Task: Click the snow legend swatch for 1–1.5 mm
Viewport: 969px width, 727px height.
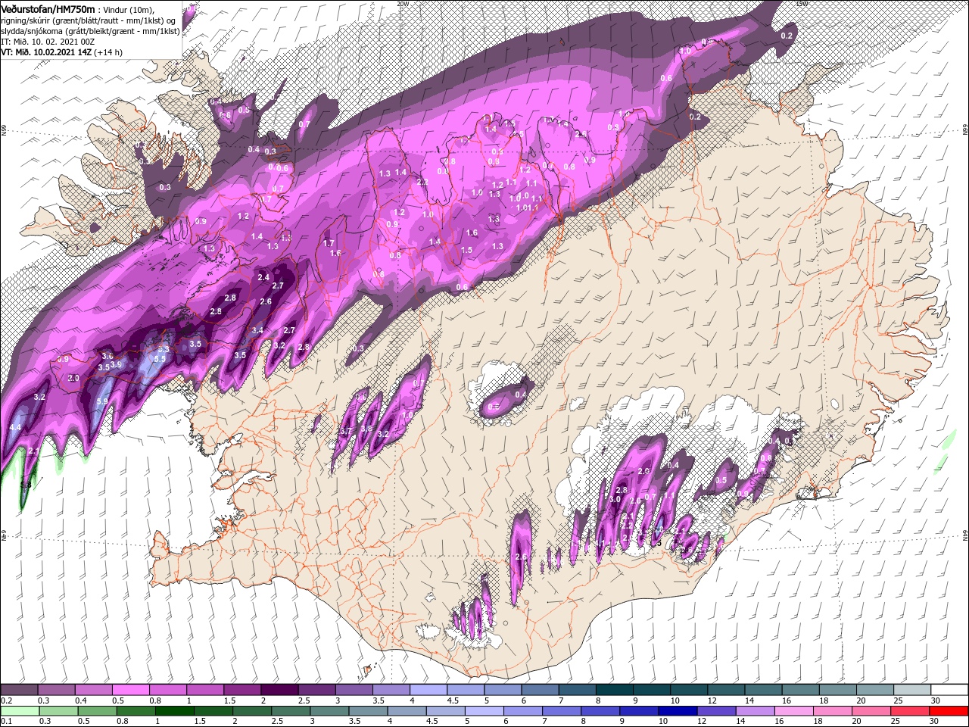Action: [x=205, y=690]
